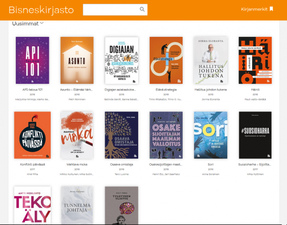Expand the Uusimmat sort dropdown
287x225 pixels.
click(x=28, y=23)
